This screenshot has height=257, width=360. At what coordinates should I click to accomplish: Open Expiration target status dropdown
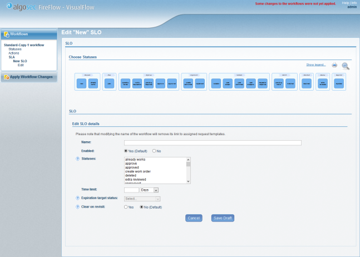pyautogui.click(x=142, y=199)
